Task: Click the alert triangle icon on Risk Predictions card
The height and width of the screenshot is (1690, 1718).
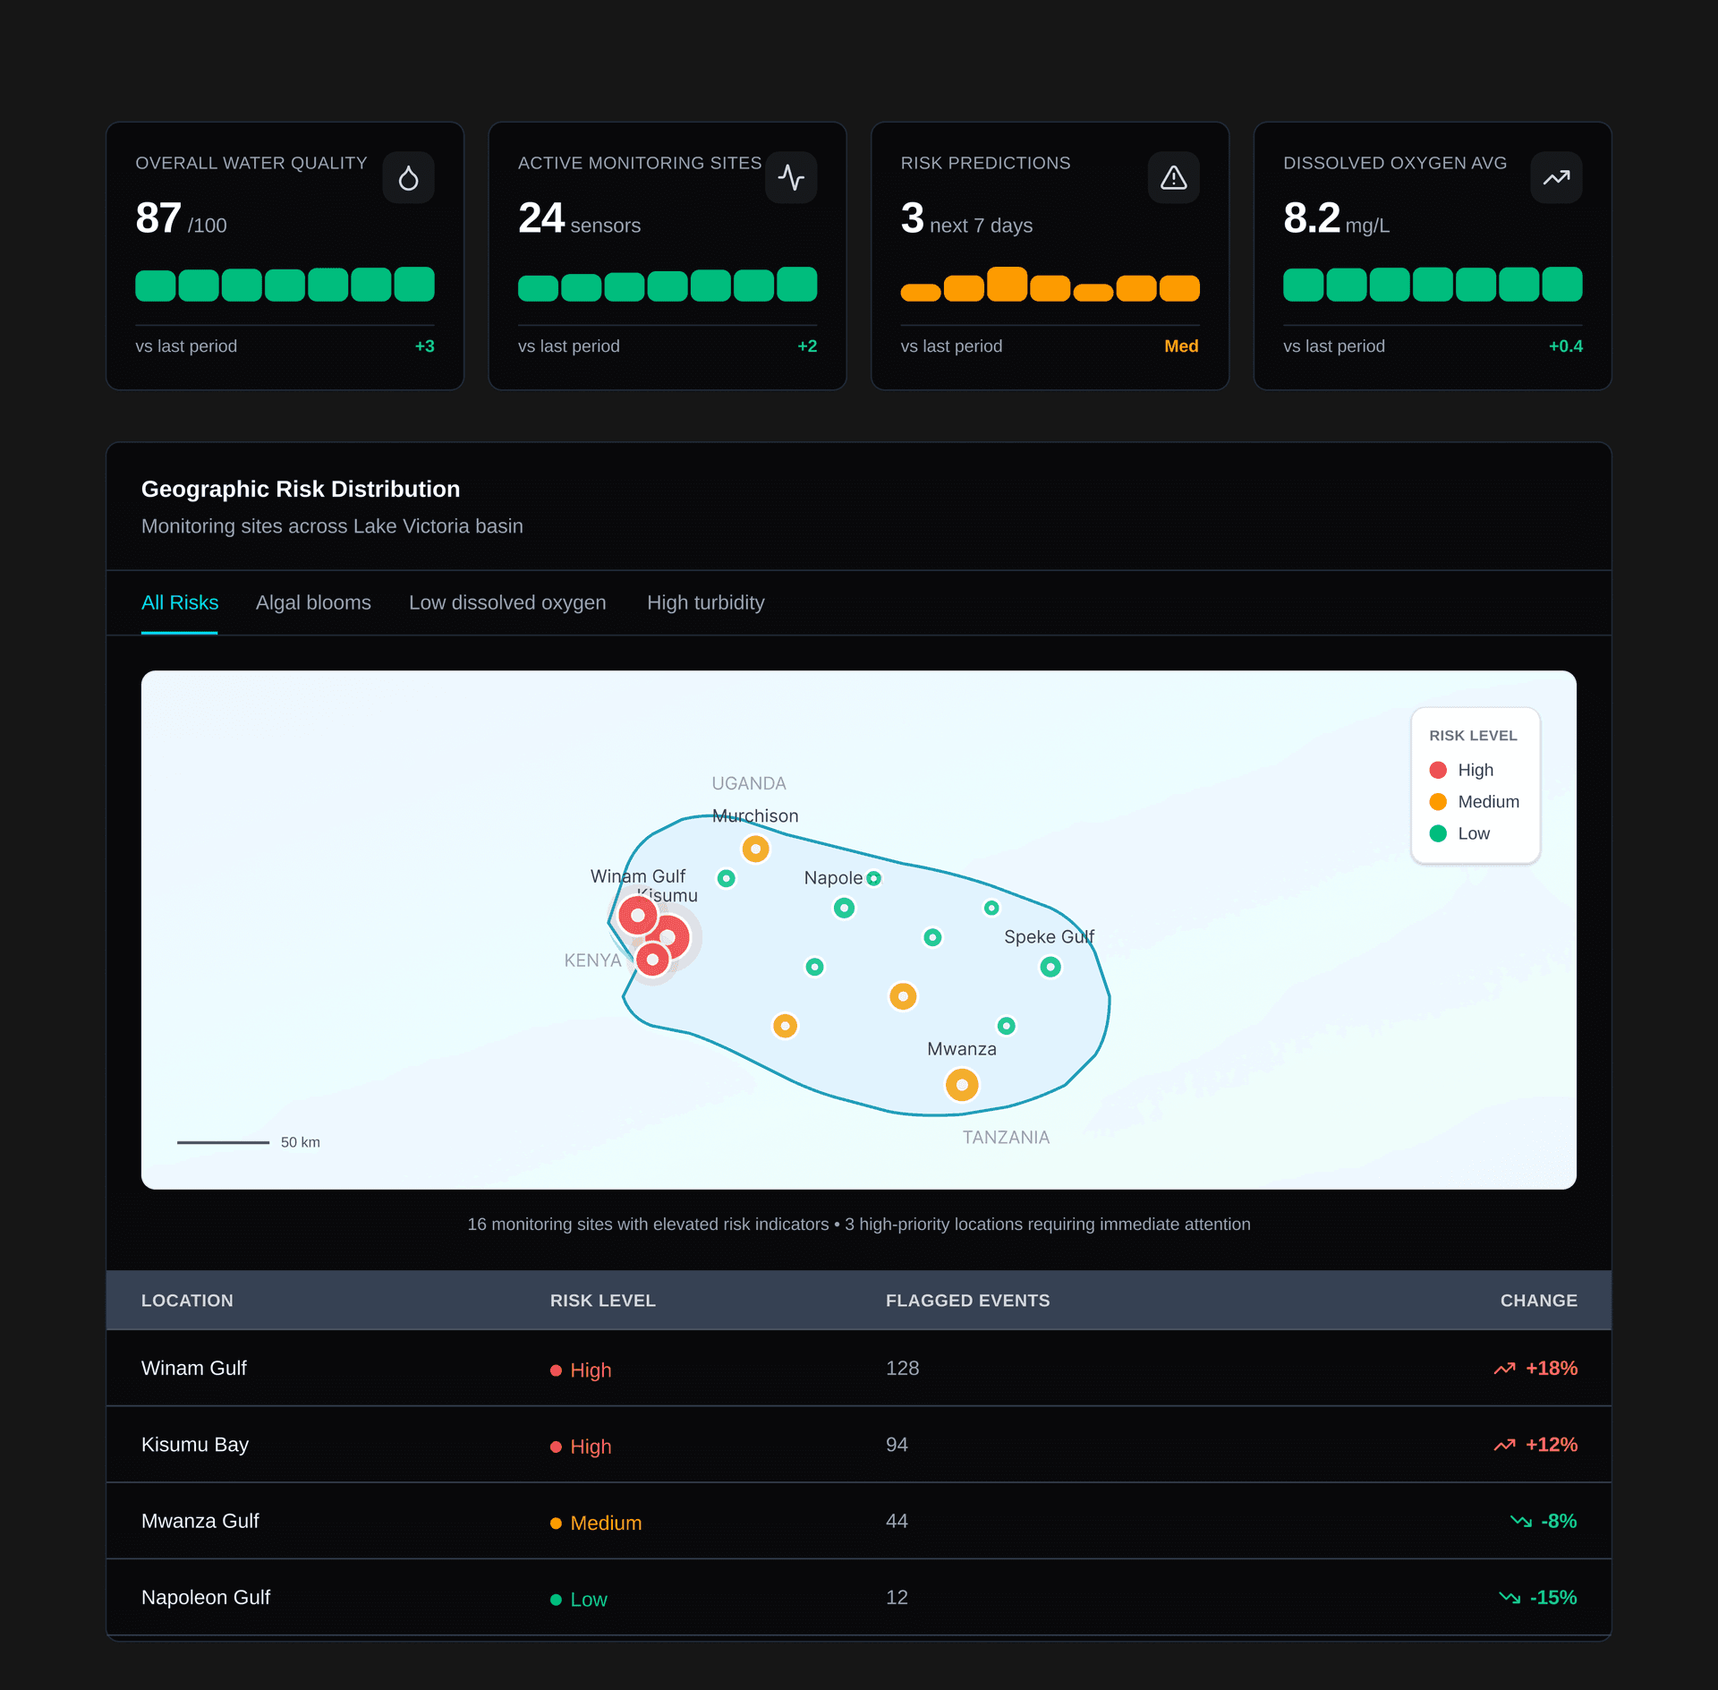Action: click(1173, 177)
